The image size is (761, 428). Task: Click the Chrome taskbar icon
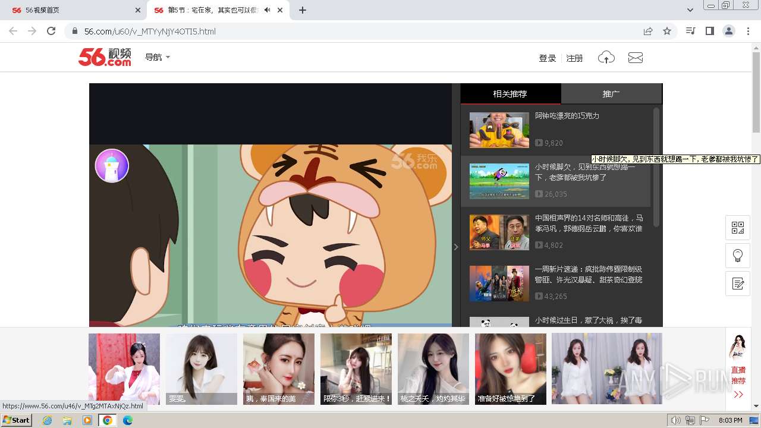(108, 420)
